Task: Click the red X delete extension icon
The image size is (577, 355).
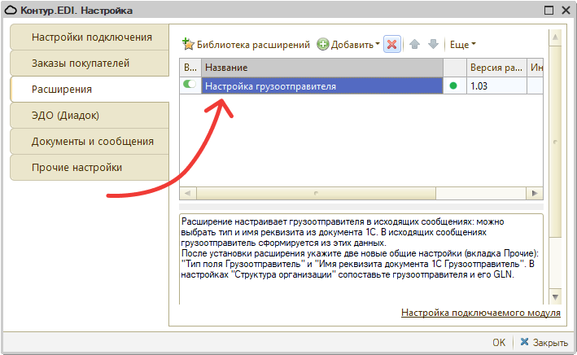Action: [392, 44]
